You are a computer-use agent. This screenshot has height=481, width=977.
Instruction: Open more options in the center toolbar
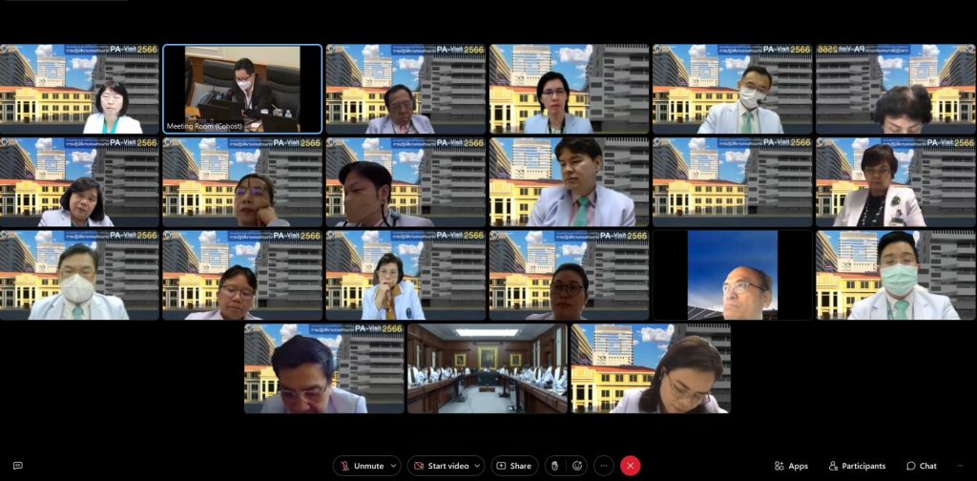click(x=603, y=466)
